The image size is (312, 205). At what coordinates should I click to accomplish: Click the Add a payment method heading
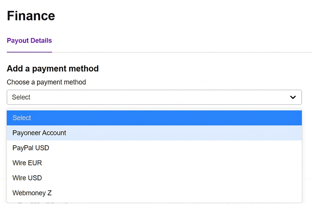[x=53, y=69]
